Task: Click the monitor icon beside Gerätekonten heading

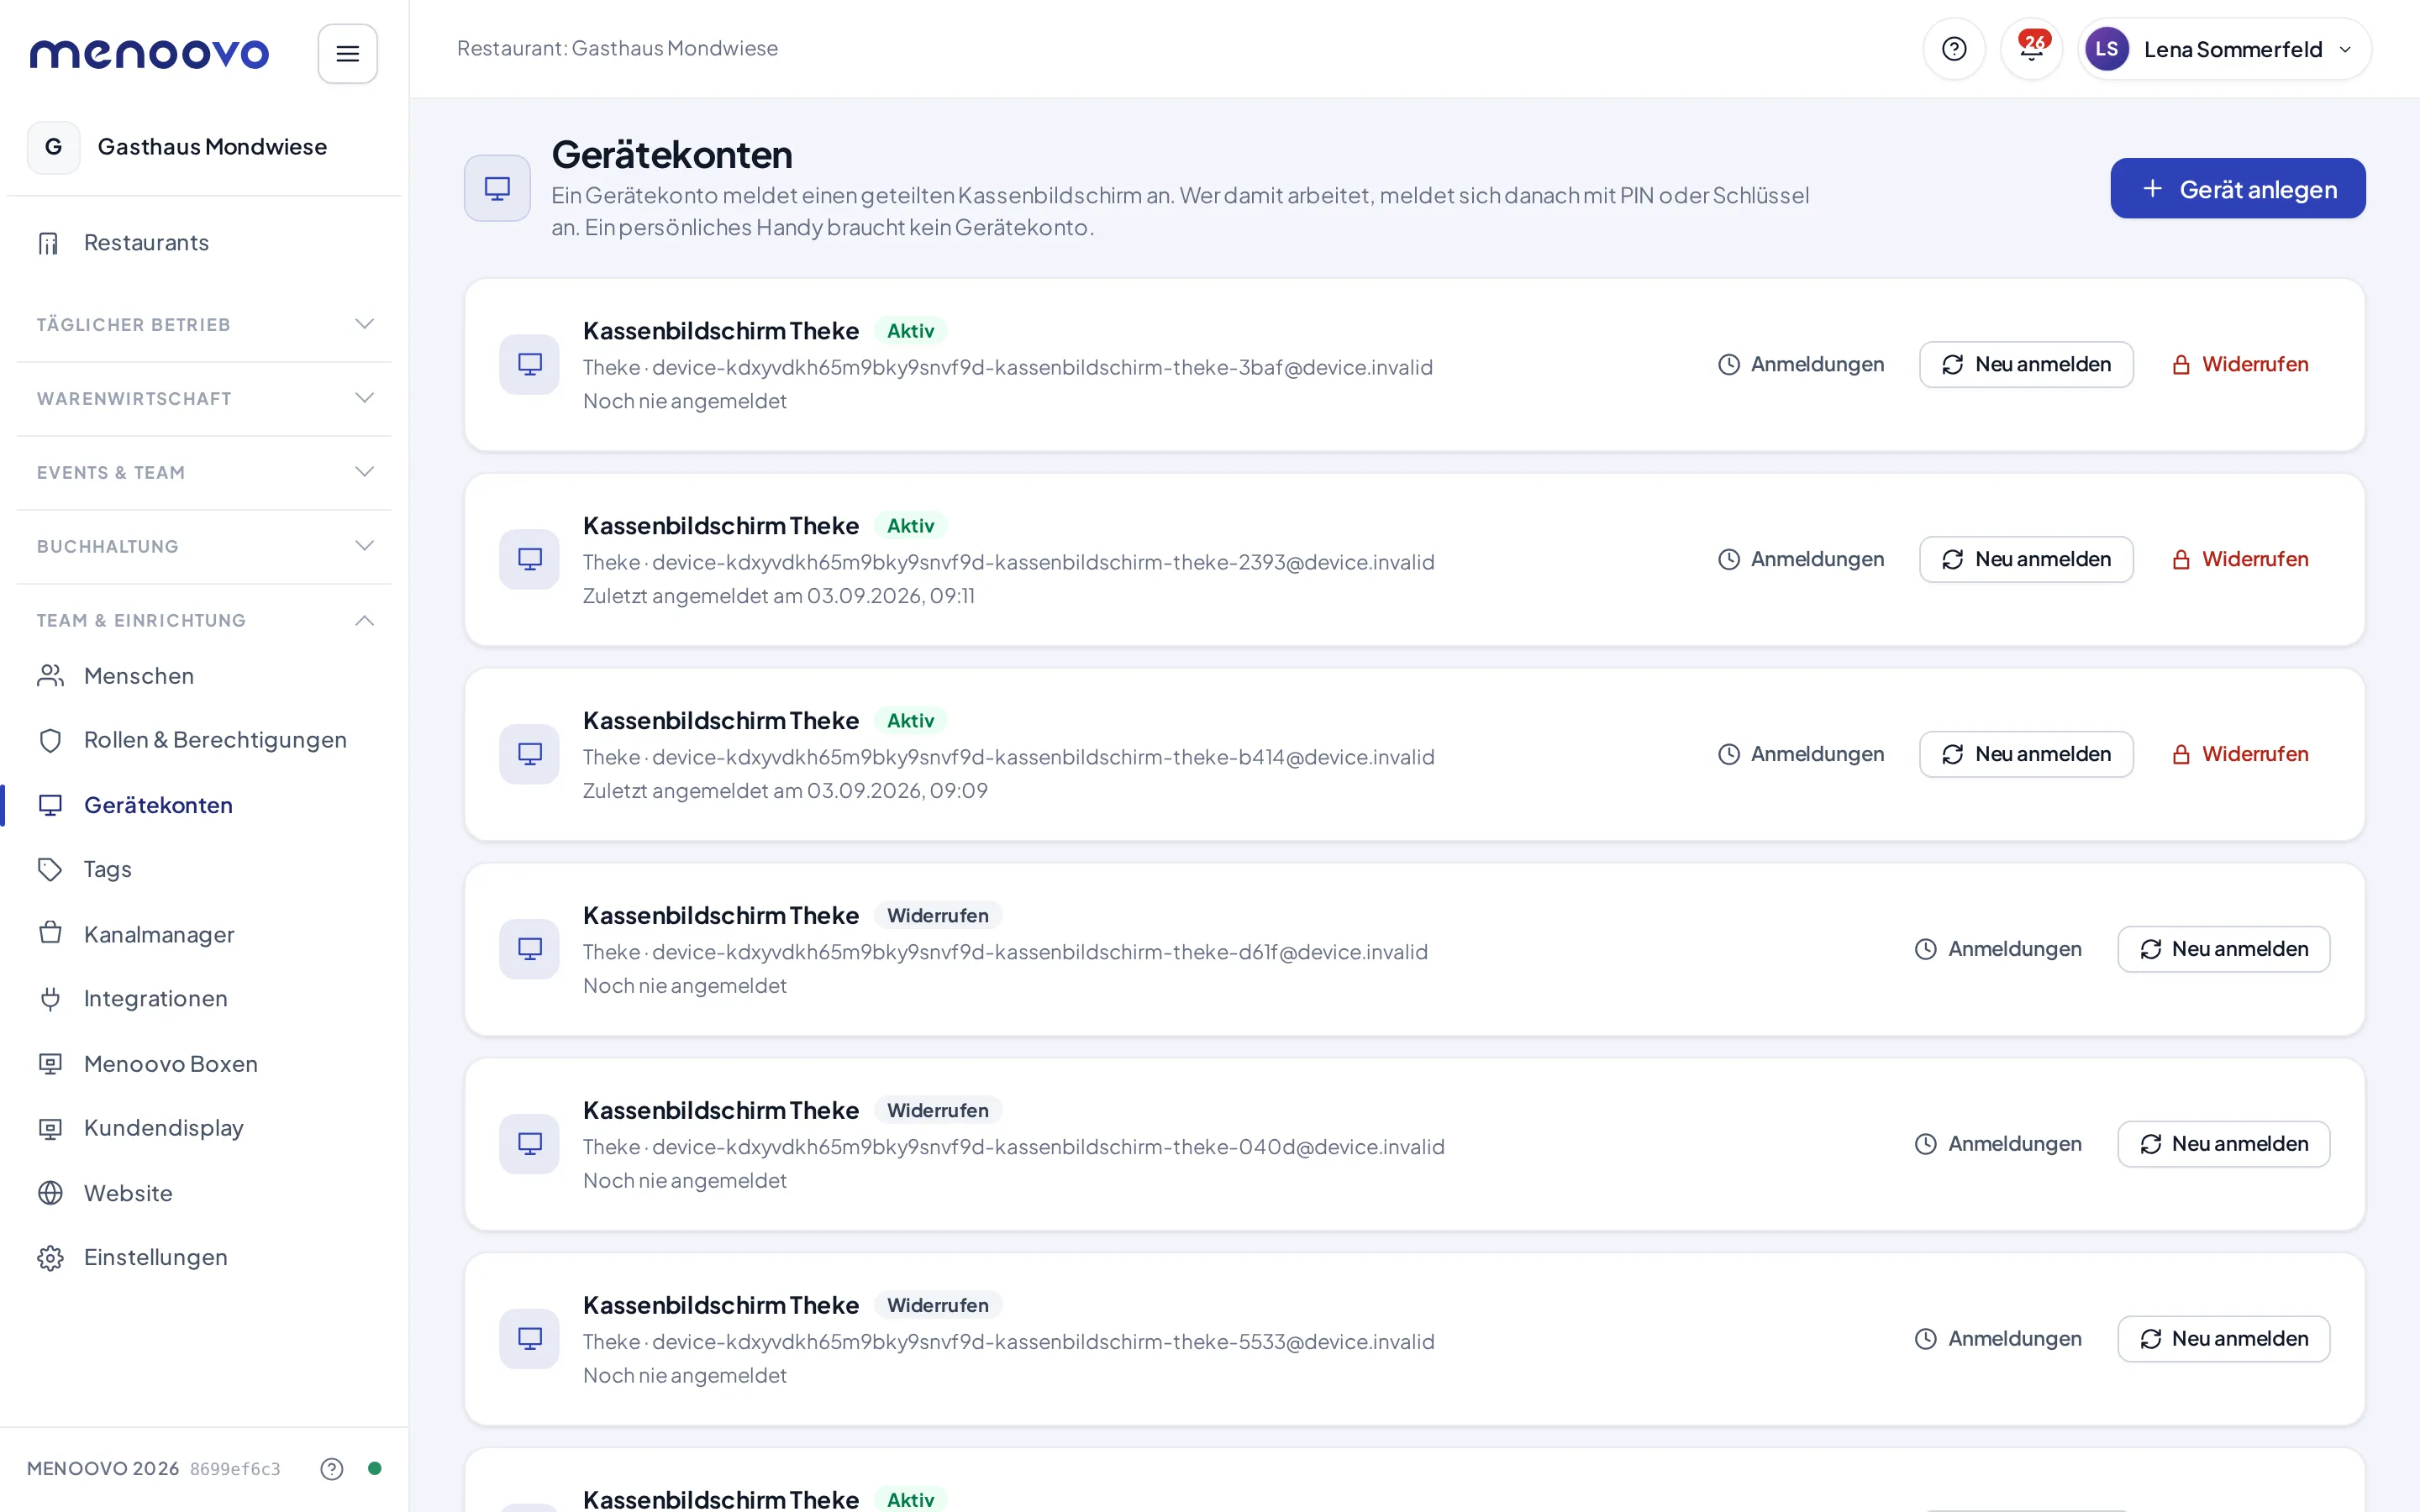Action: coord(497,188)
